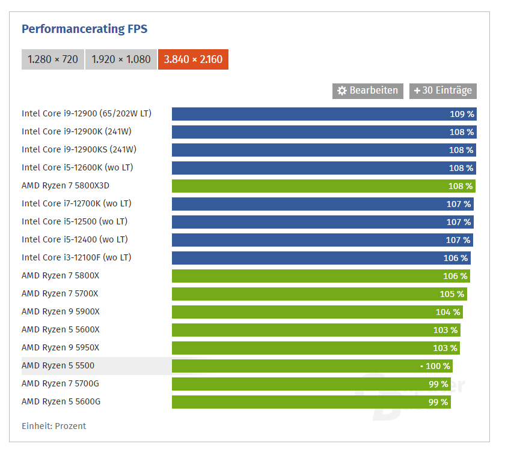
Task: Expand list with +30 Einträge button
Action: [x=443, y=91]
